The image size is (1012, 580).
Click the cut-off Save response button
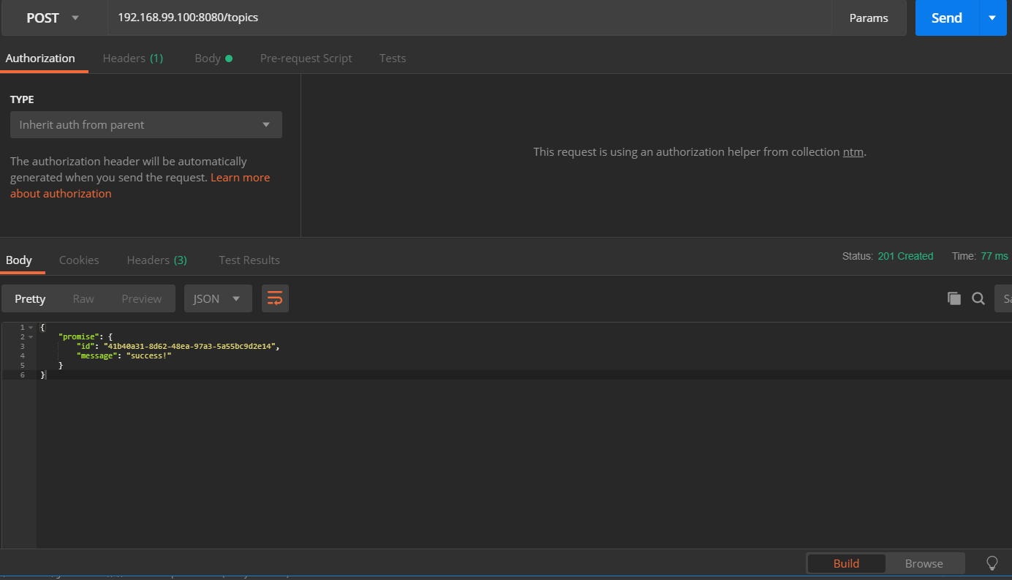(x=1003, y=298)
